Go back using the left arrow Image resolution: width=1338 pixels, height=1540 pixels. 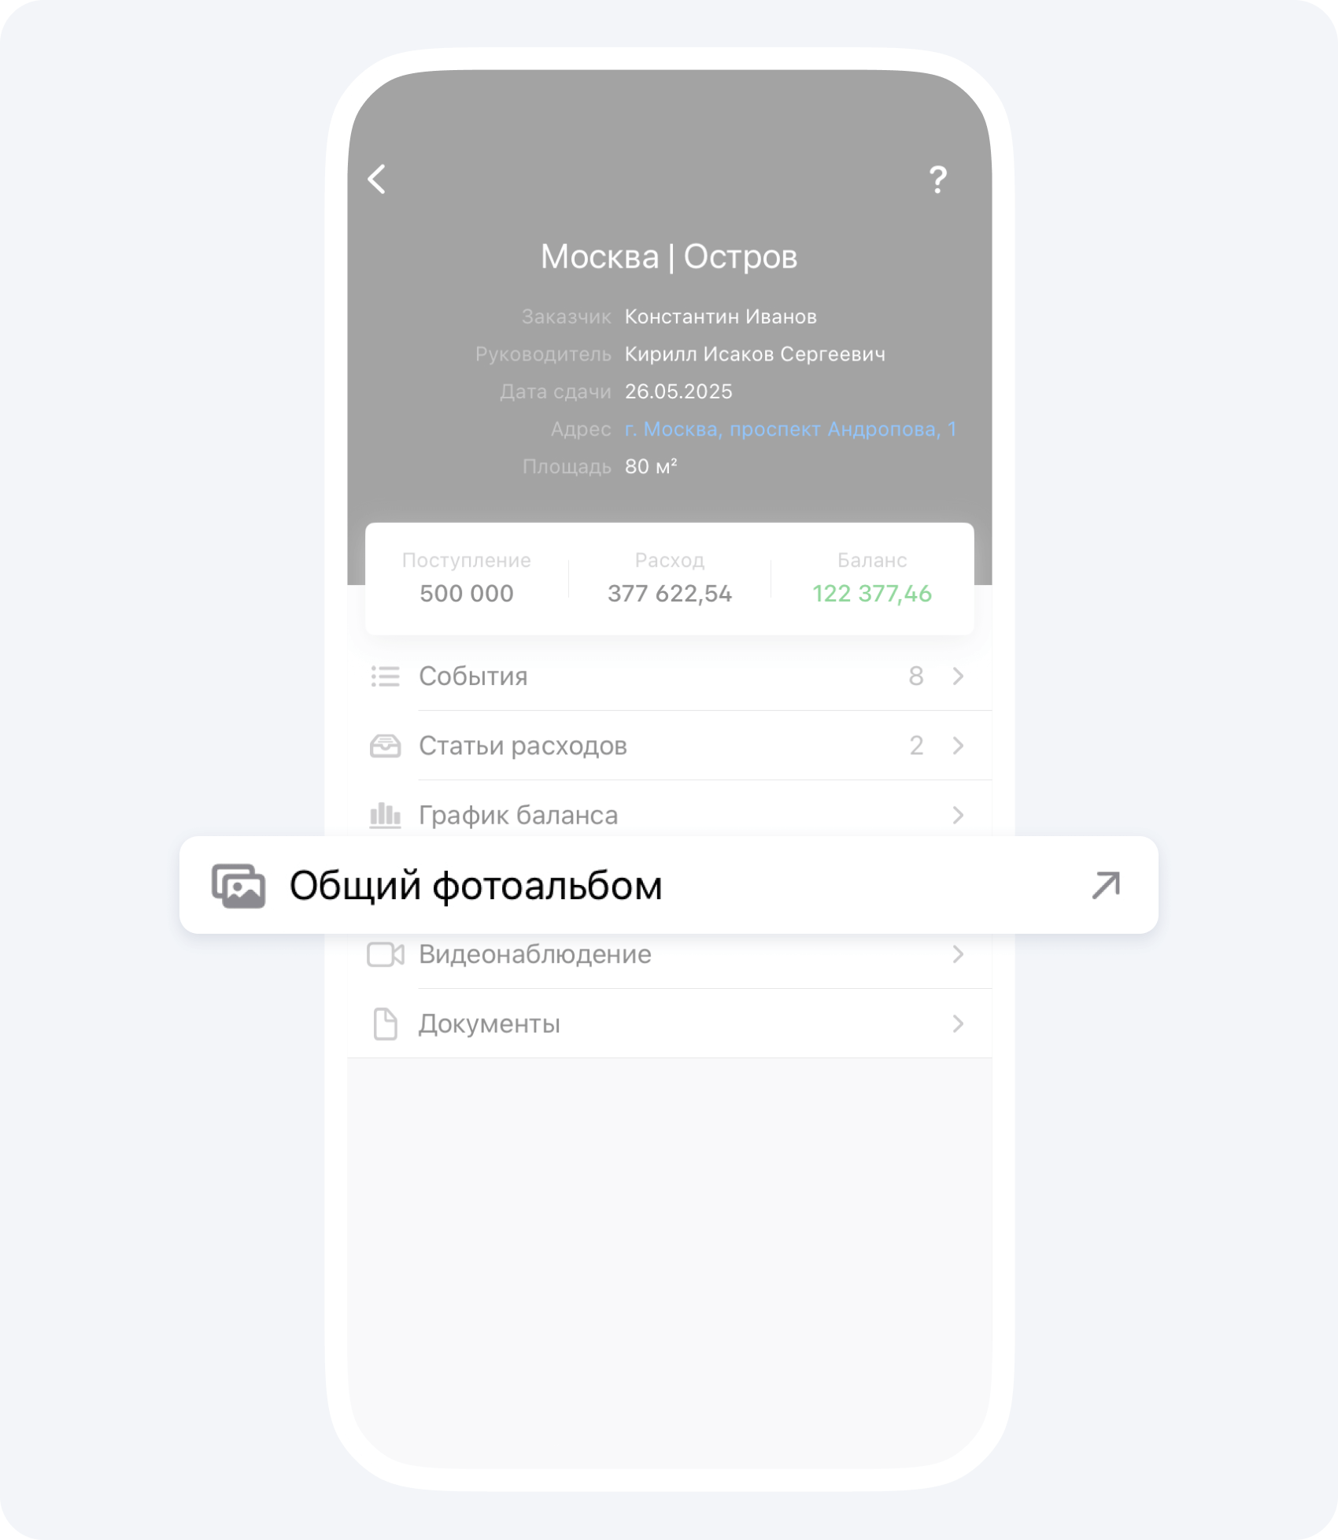click(x=377, y=180)
